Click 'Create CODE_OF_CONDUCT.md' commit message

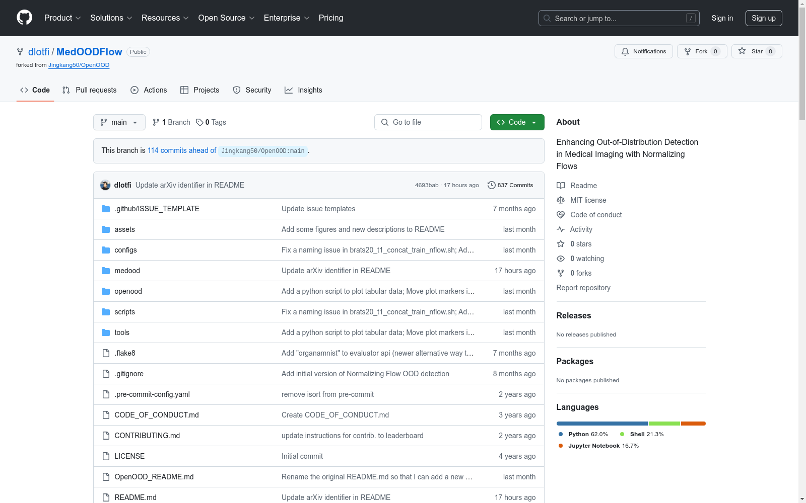(x=335, y=415)
